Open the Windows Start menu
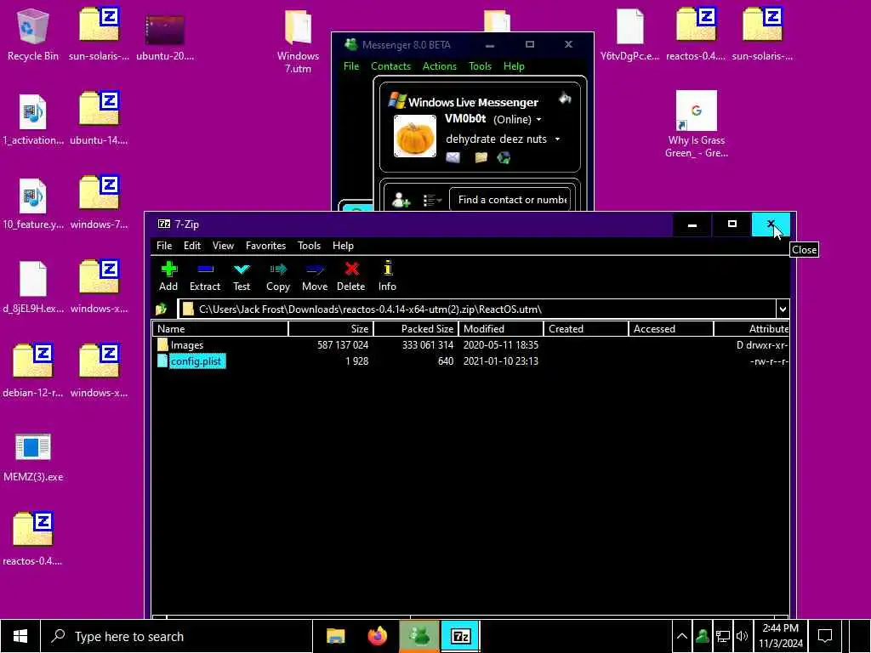Screen dimensions: 871x653 (20, 636)
